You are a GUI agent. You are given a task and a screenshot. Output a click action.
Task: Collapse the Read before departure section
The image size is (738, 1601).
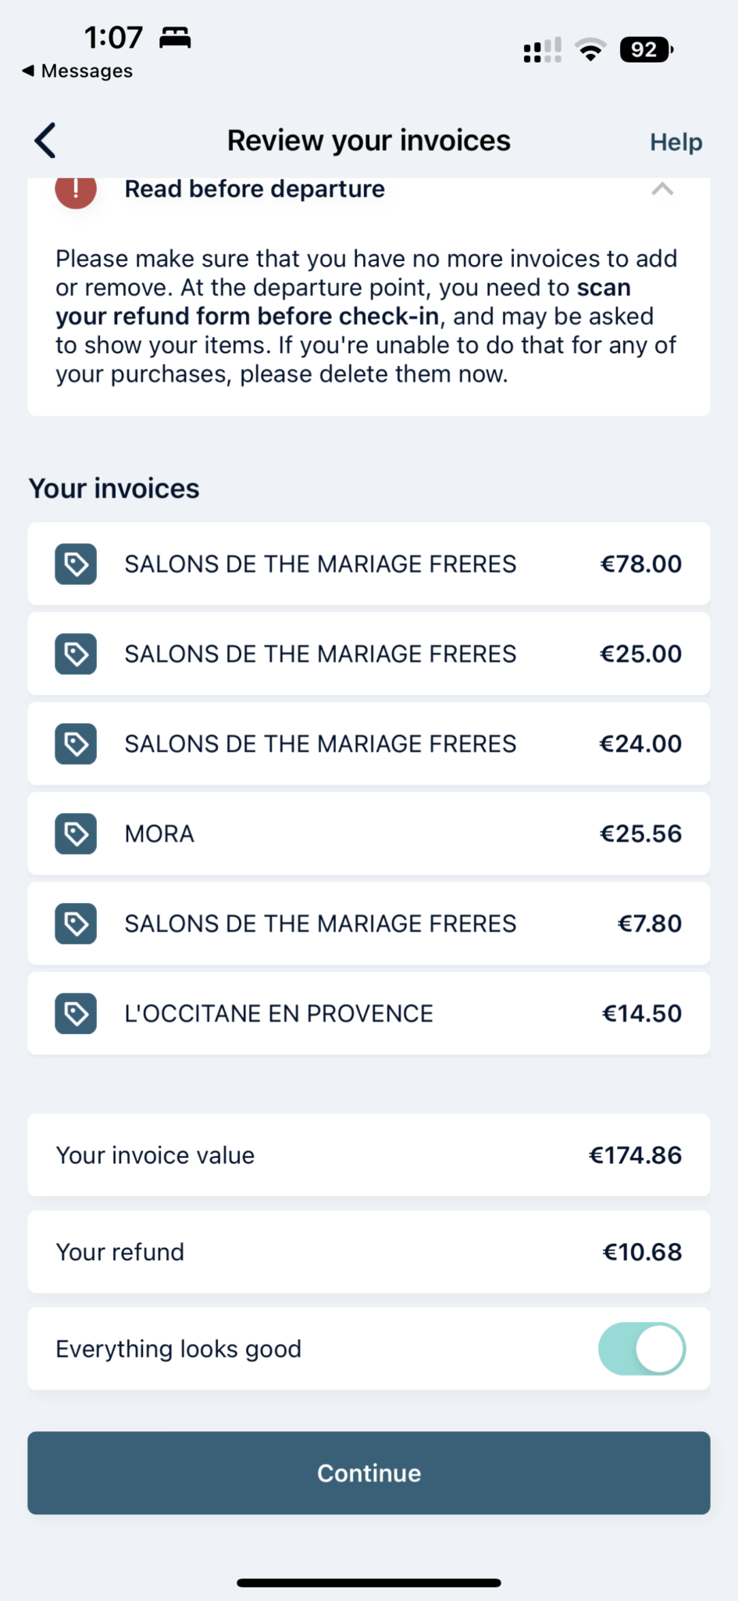click(x=662, y=189)
